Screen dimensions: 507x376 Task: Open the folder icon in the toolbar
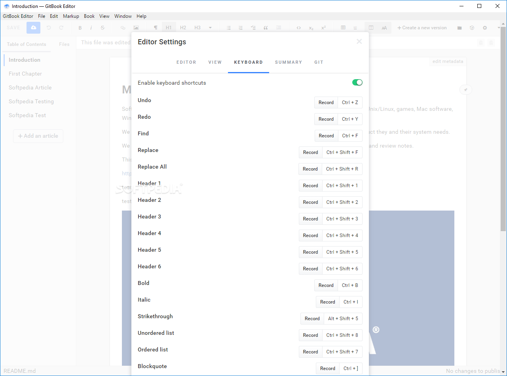(460, 28)
